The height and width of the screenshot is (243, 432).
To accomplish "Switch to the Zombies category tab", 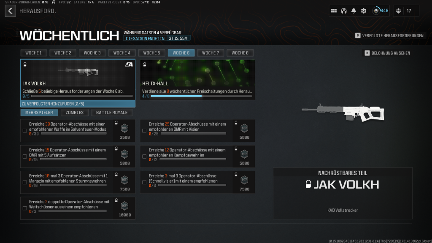I will pos(75,113).
